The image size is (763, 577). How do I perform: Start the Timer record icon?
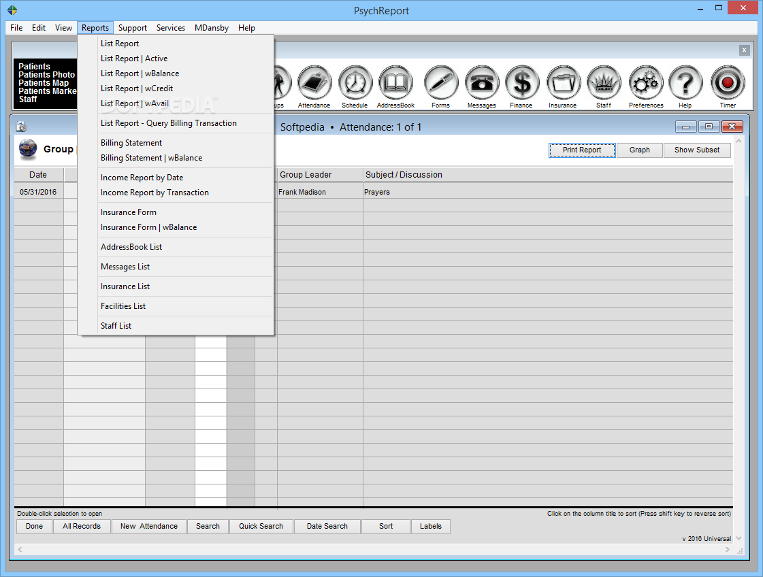[728, 83]
